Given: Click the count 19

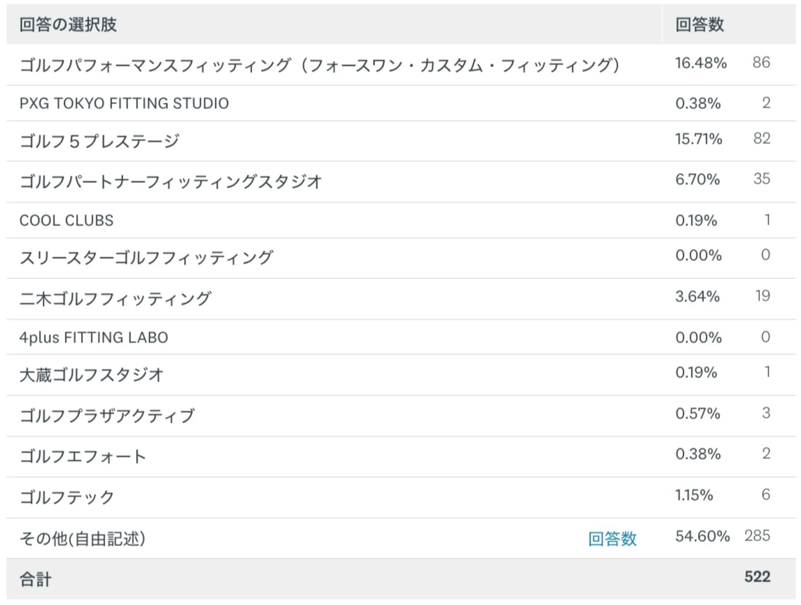Looking at the screenshot, I should point(762,296).
